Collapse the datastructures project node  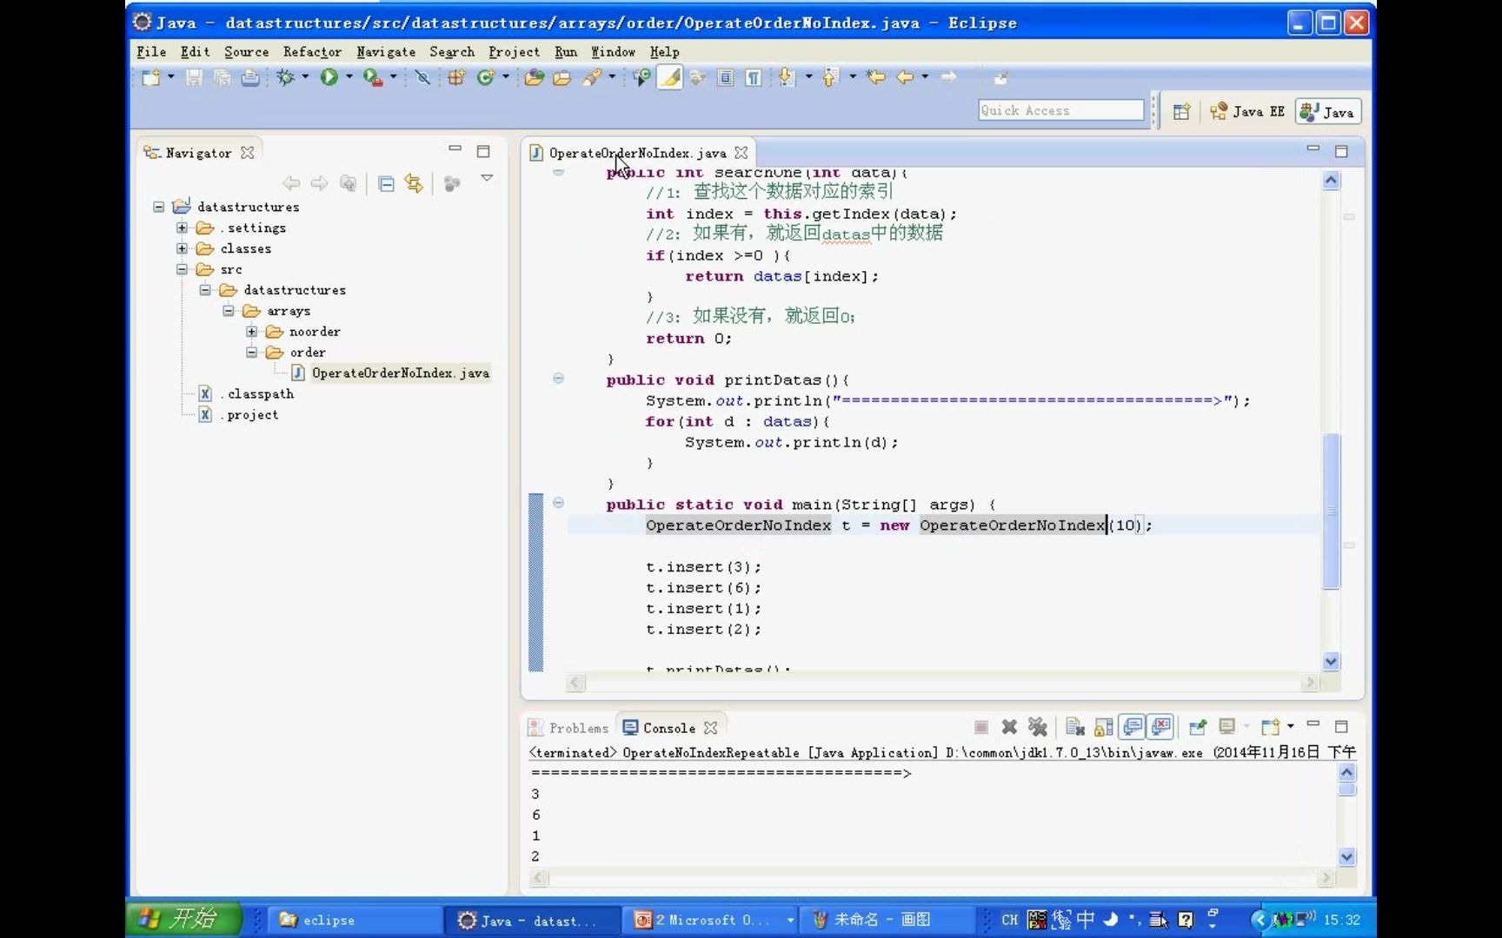[x=158, y=207]
